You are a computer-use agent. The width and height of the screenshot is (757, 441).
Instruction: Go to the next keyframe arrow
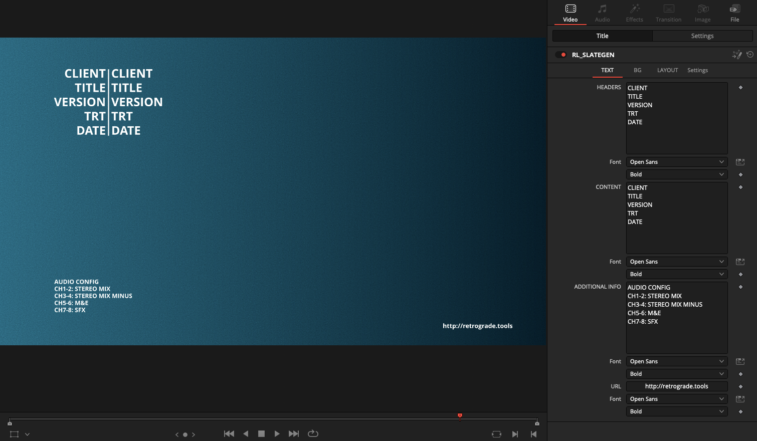[x=194, y=434]
